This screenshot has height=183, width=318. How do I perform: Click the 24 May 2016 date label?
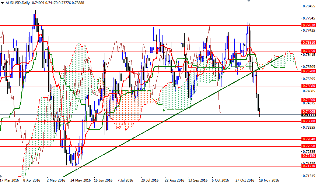tap(81, 180)
